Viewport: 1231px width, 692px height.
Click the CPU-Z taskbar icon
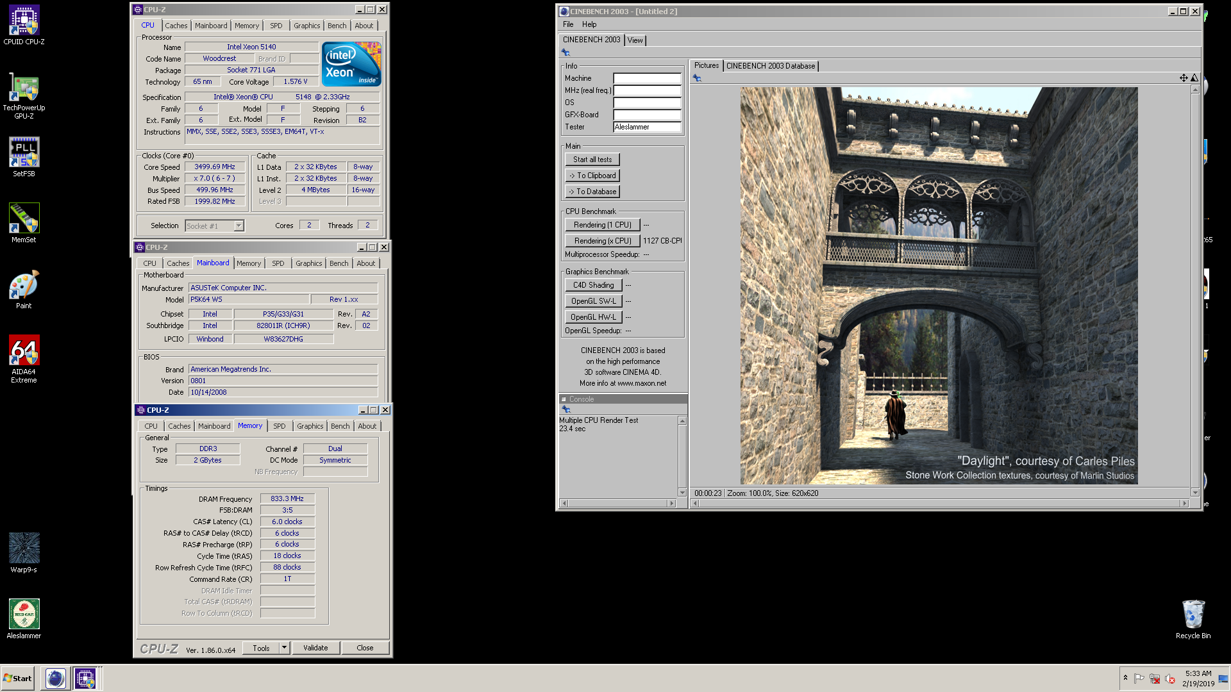click(x=85, y=679)
